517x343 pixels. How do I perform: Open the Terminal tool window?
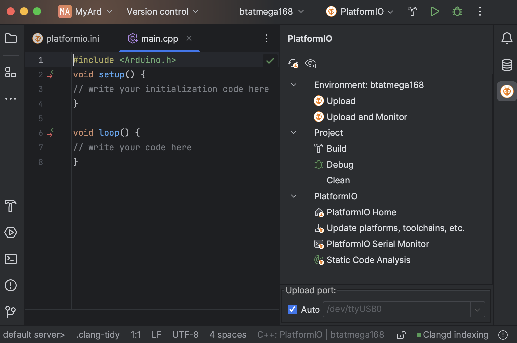pos(11,259)
